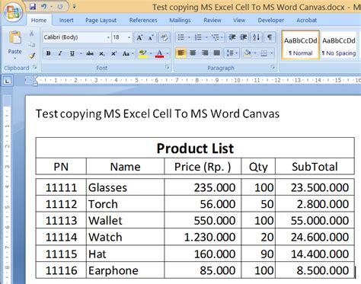Open Review tab

click(x=212, y=21)
